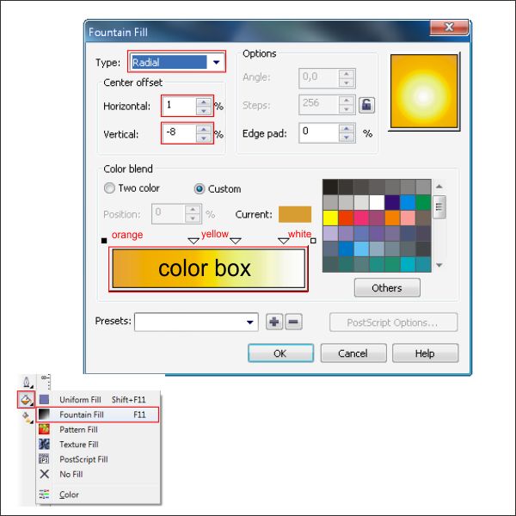
Task: Confirm with the OK button
Action: point(280,353)
